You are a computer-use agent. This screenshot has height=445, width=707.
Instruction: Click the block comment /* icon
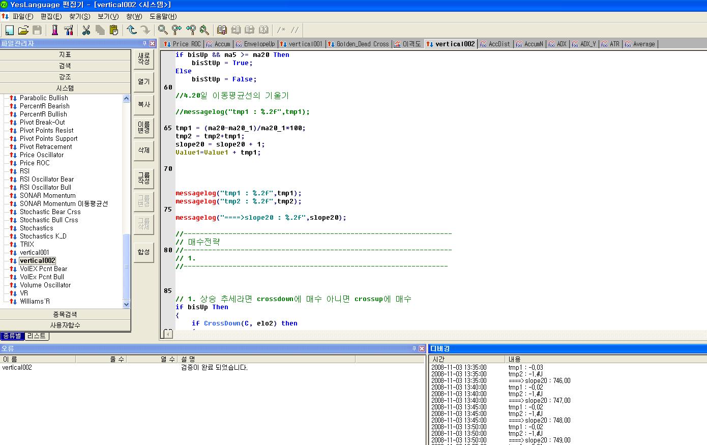pos(281,30)
